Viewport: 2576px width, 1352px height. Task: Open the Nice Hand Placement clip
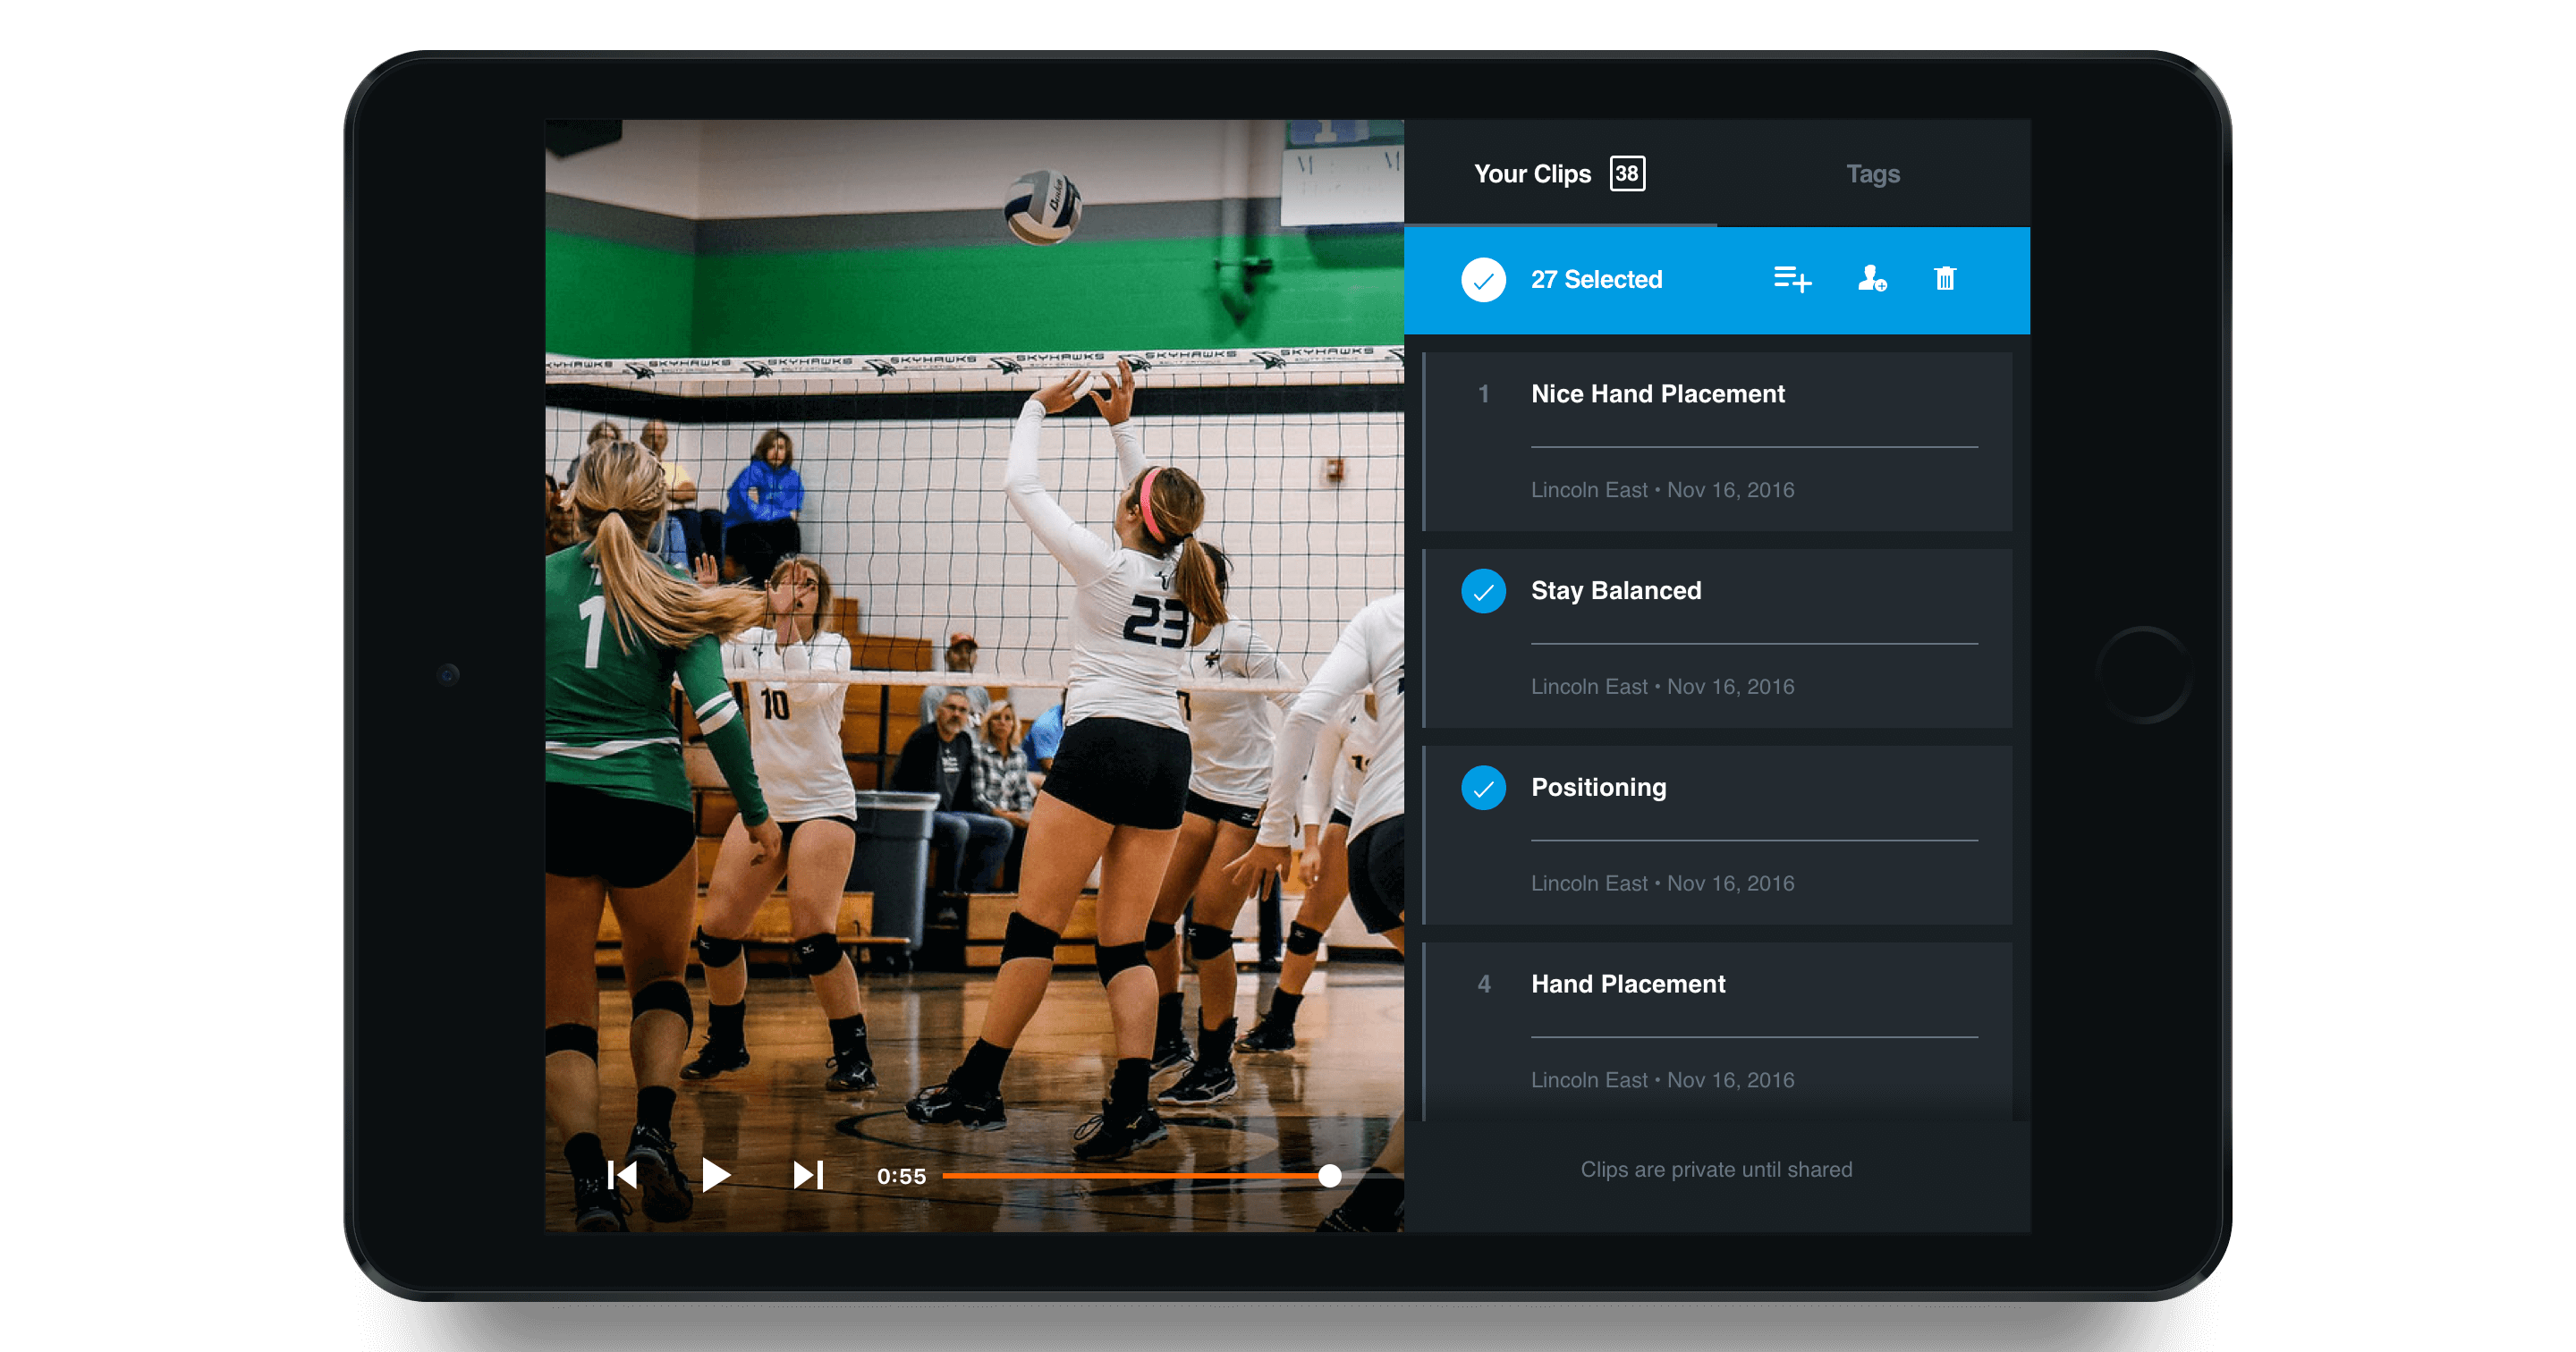(1657, 394)
